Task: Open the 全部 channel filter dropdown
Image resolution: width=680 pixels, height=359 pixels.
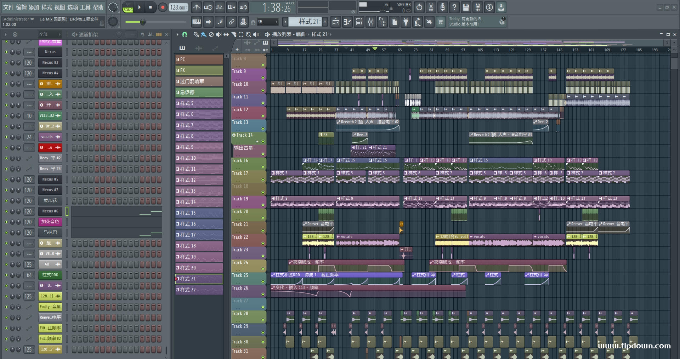Action: tap(50, 34)
